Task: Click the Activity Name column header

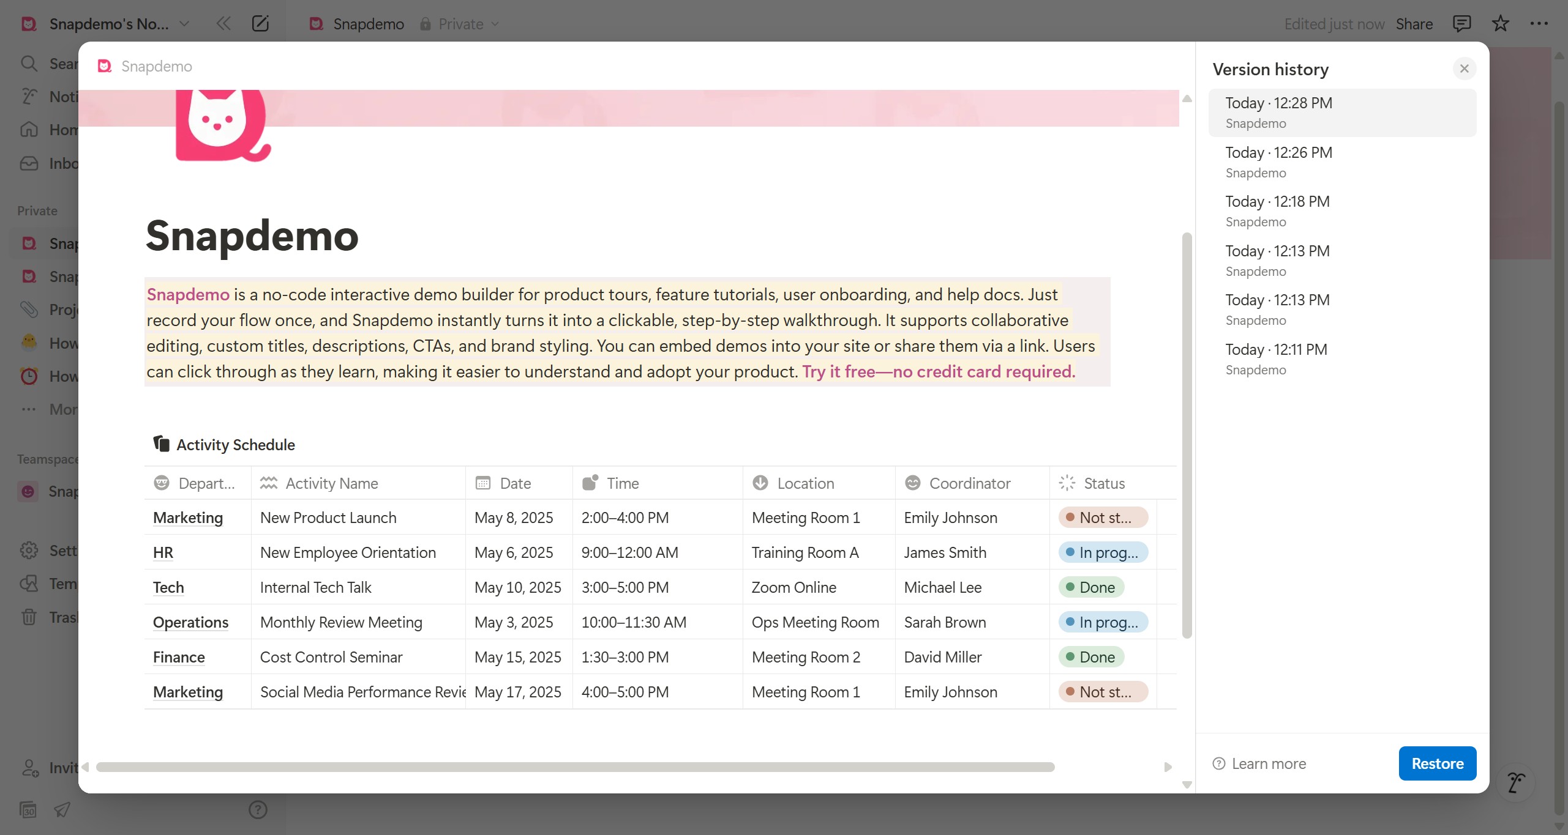Action: click(x=358, y=483)
